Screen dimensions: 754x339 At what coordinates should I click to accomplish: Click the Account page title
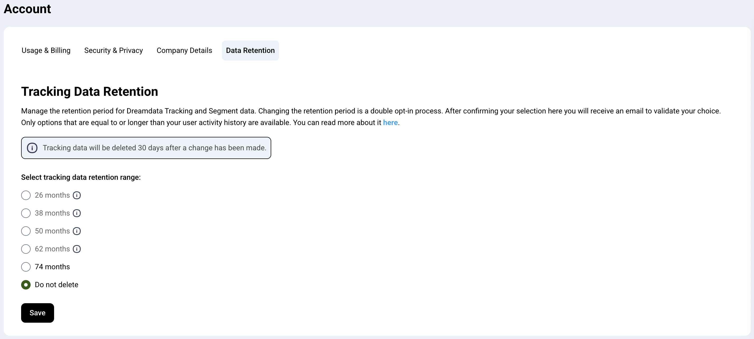27,9
